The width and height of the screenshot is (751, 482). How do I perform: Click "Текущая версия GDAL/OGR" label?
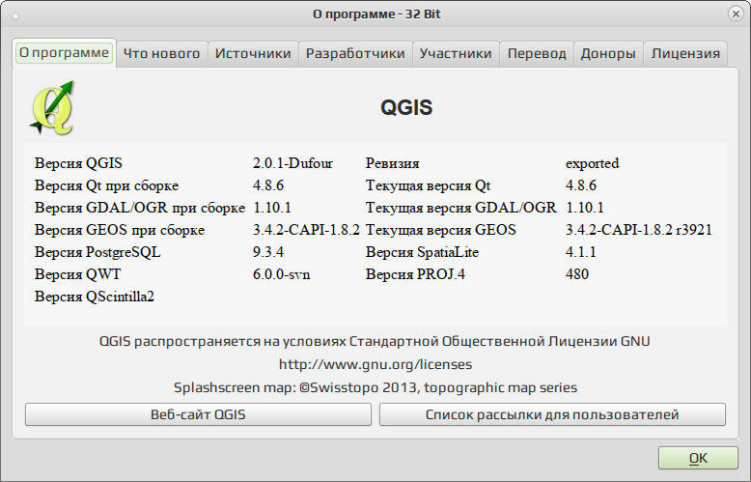coord(461,208)
